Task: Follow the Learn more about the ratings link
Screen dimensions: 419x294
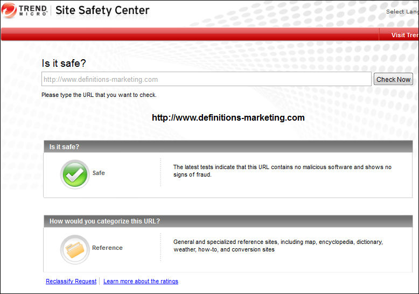Action: click(141, 281)
